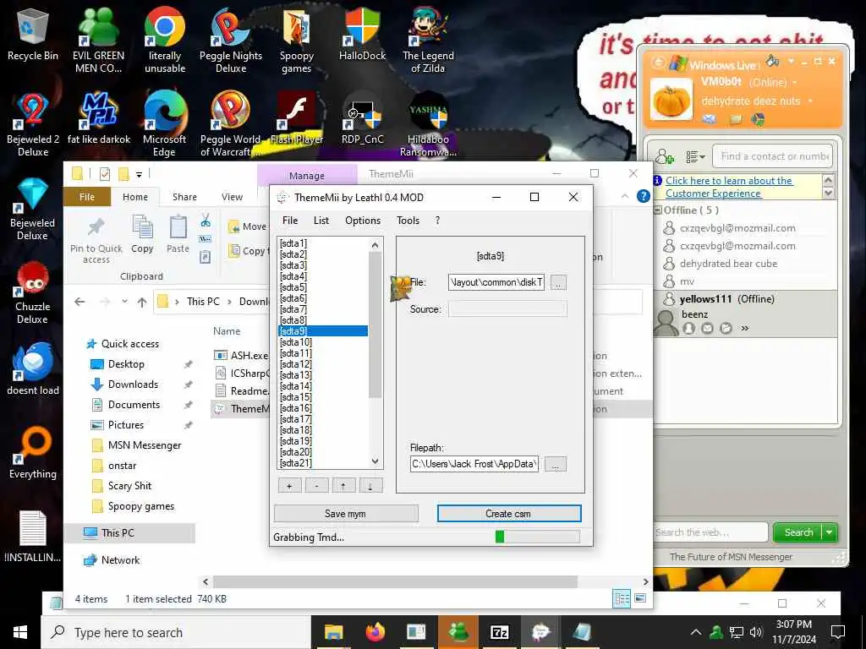Image resolution: width=866 pixels, height=649 pixels.
Task: Click the send email icon under yellows111 contact
Action: pyautogui.click(x=707, y=329)
